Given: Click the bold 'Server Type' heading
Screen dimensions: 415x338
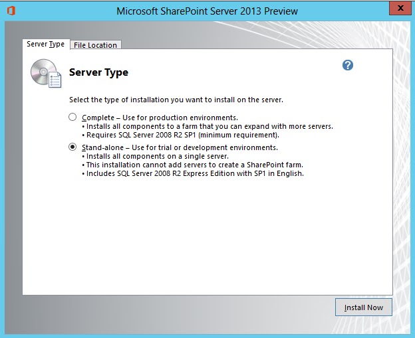Looking at the screenshot, I should [98, 72].
